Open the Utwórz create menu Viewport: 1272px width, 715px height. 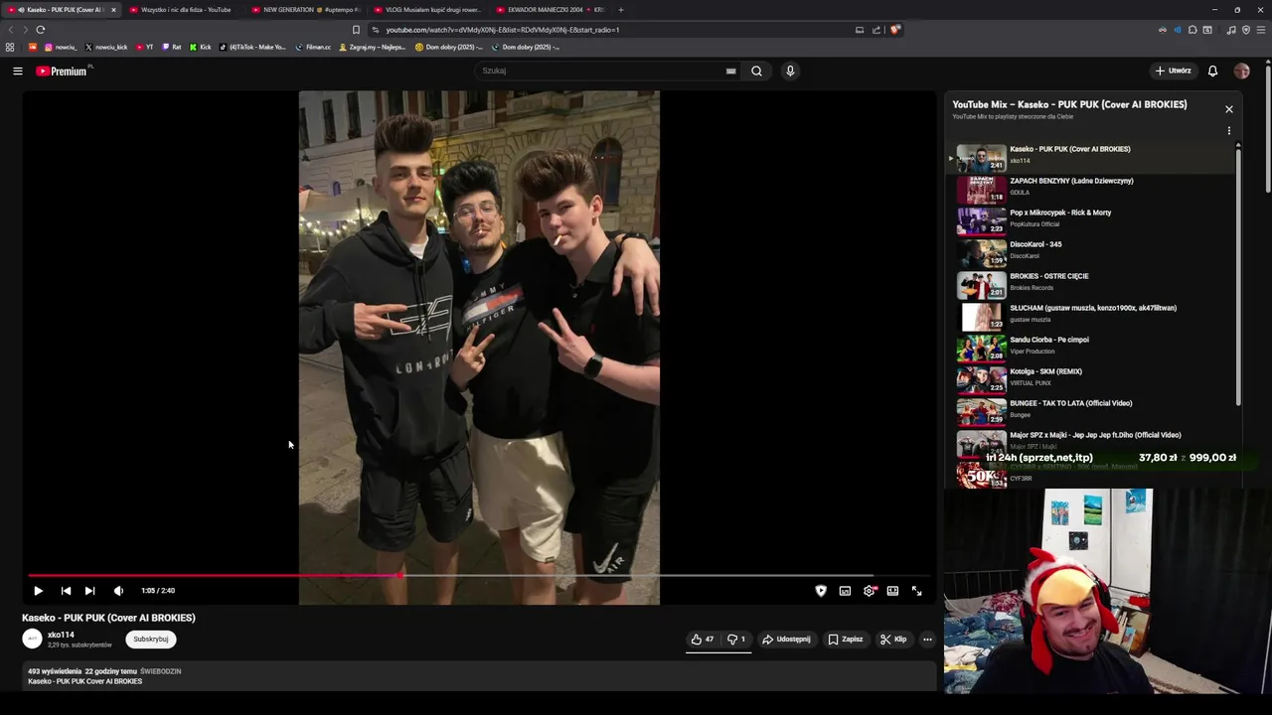pos(1173,71)
